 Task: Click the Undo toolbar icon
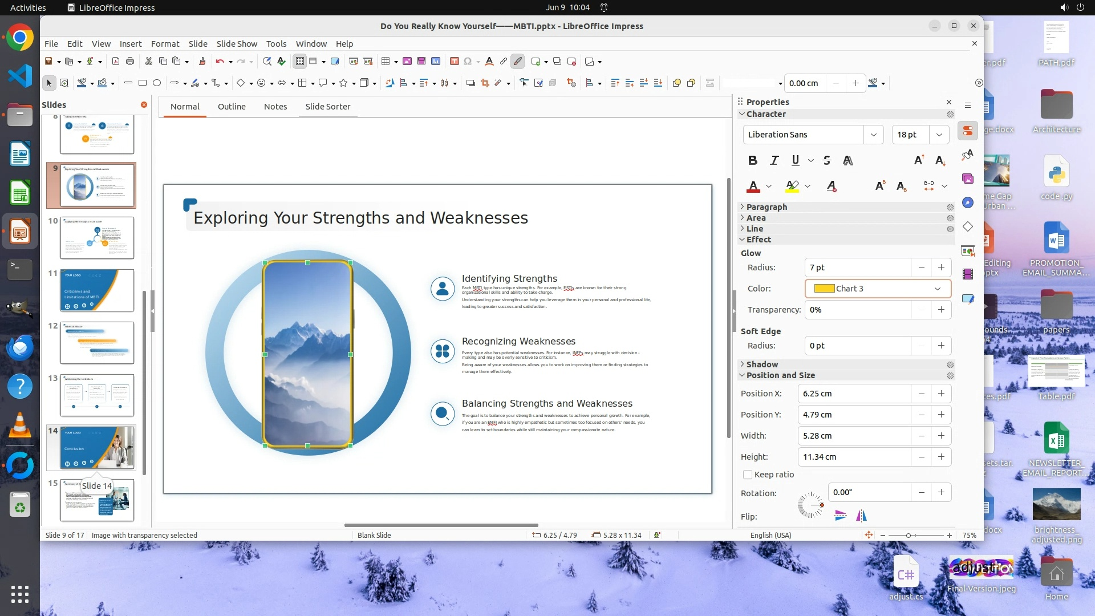tap(220, 61)
